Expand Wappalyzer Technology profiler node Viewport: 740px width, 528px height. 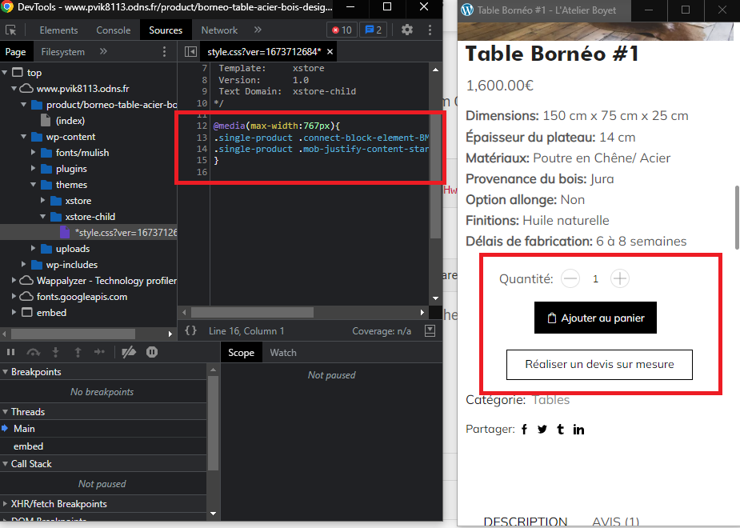coord(14,281)
